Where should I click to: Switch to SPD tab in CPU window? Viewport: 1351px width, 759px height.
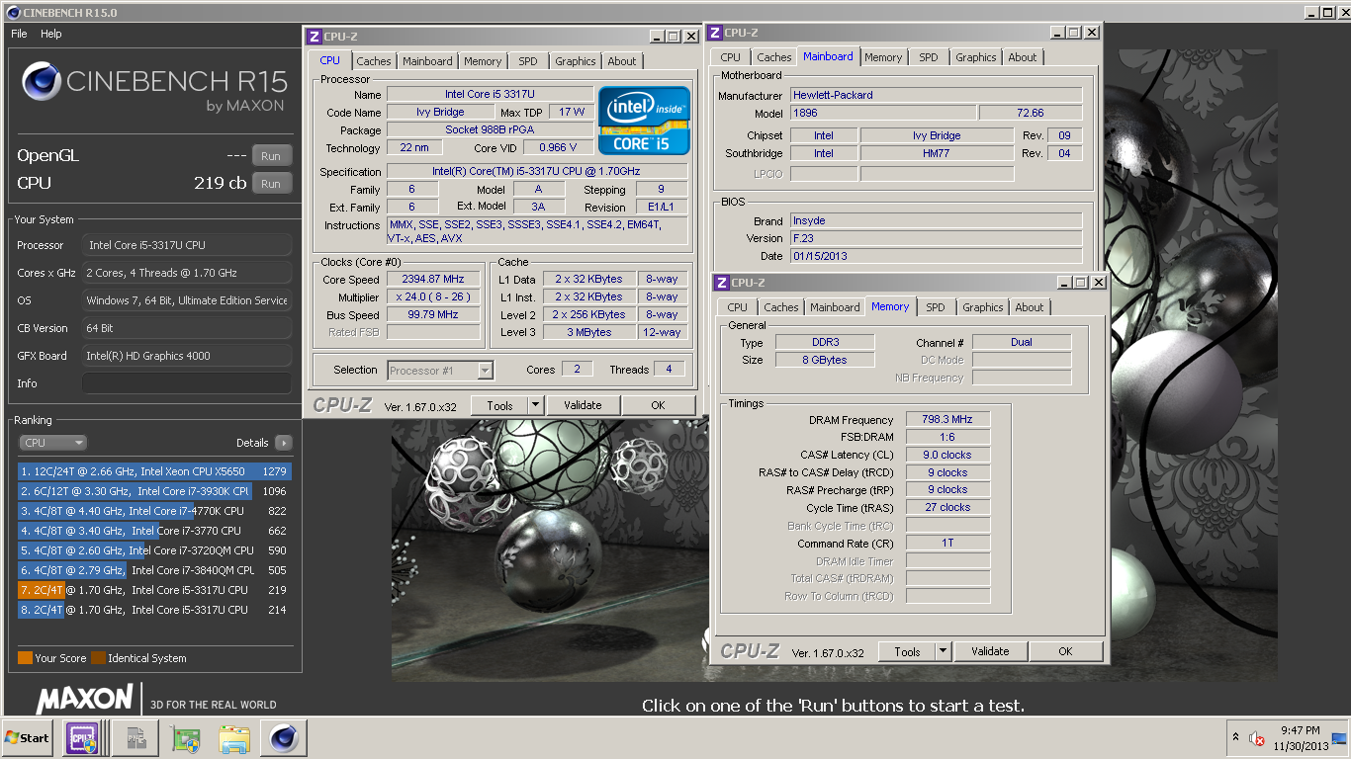point(528,61)
